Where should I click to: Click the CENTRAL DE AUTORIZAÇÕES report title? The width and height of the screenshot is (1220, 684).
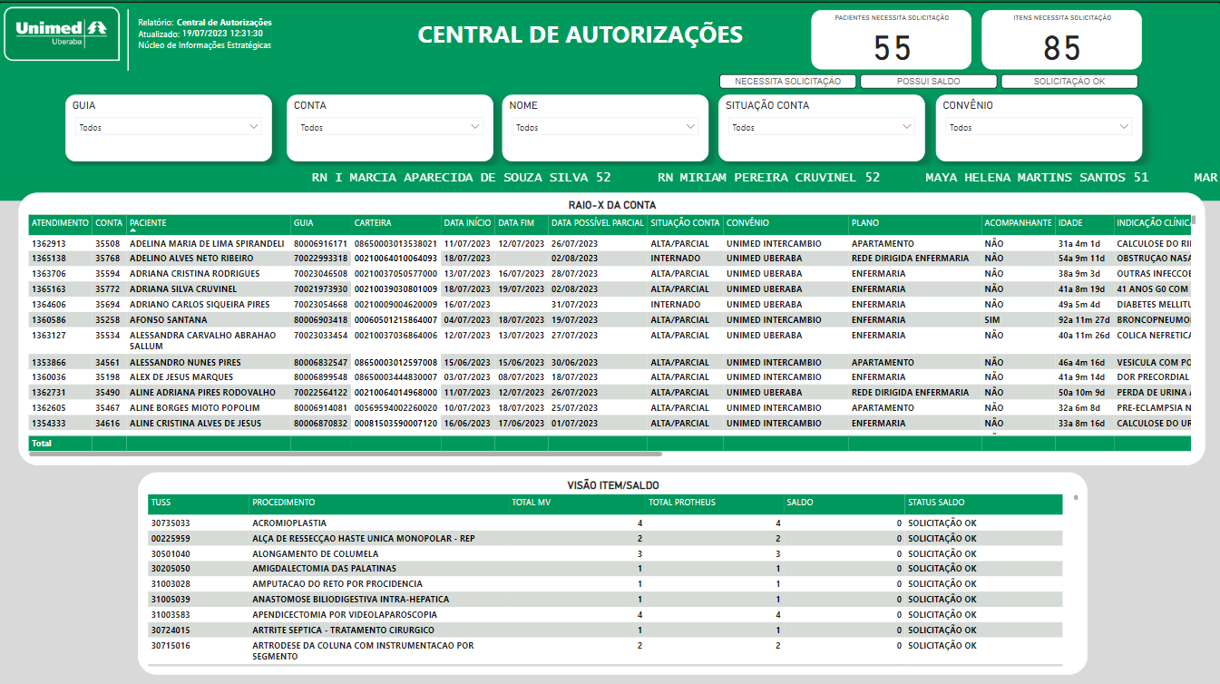581,34
